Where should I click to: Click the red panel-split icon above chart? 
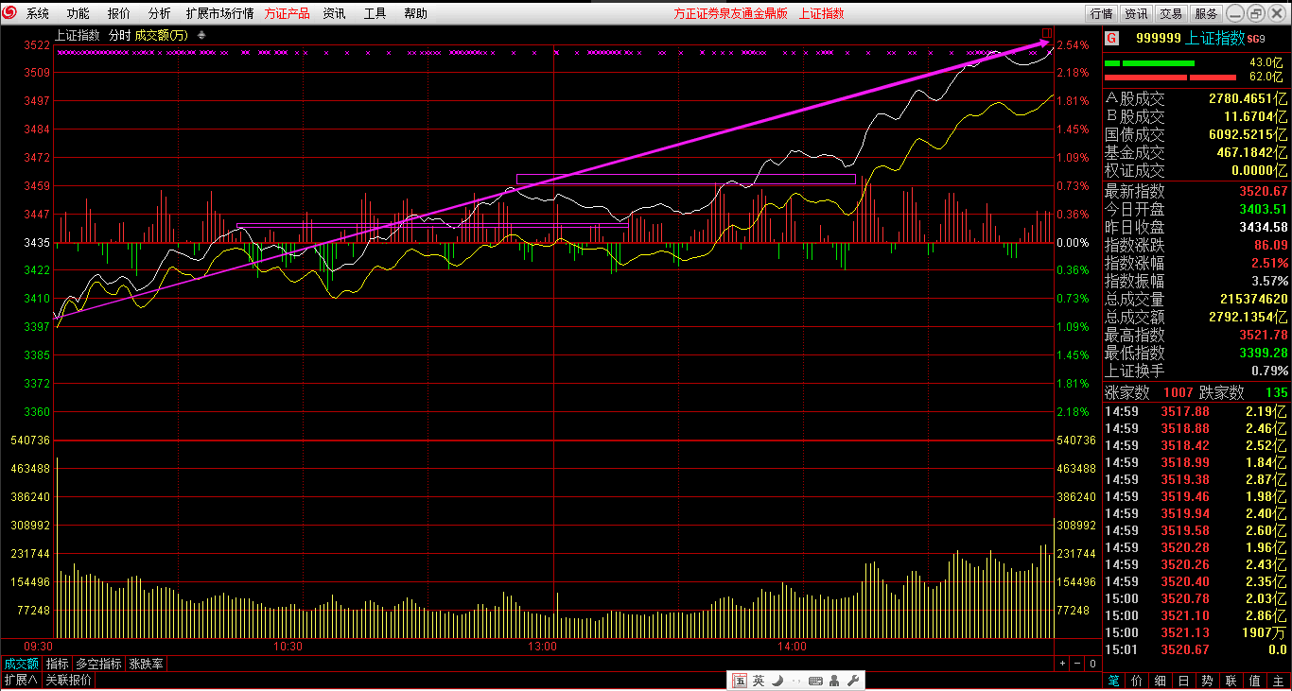(x=1046, y=34)
